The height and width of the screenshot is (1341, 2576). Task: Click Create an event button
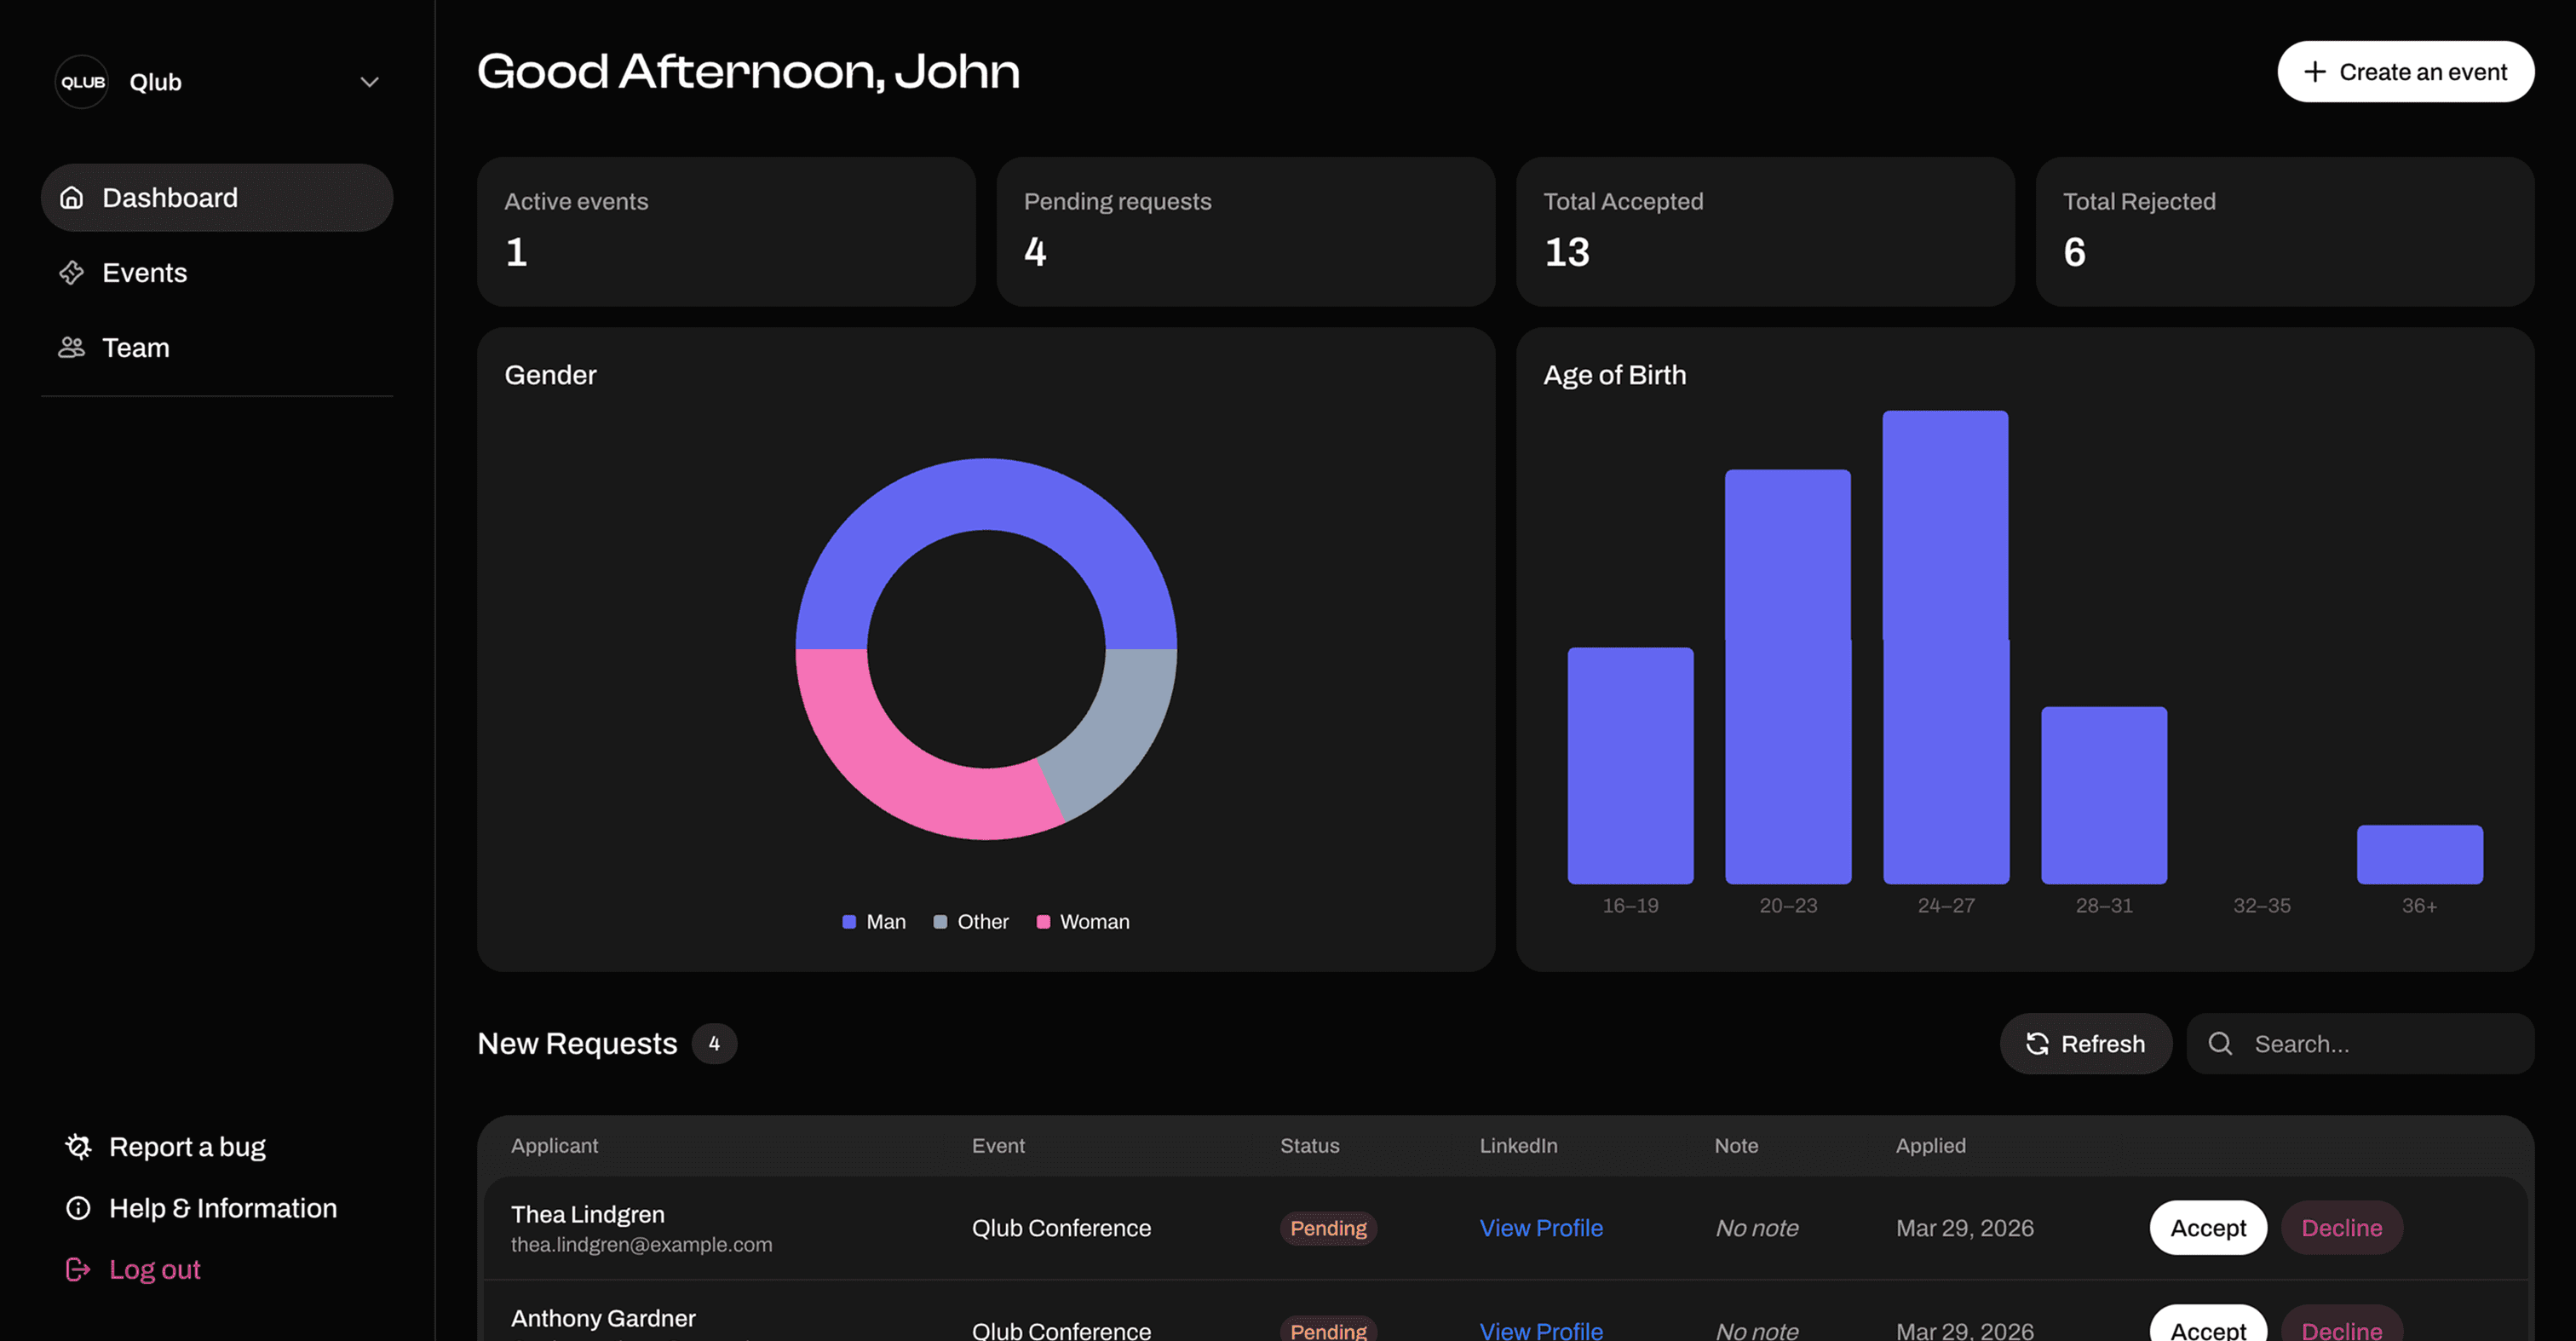(2405, 72)
